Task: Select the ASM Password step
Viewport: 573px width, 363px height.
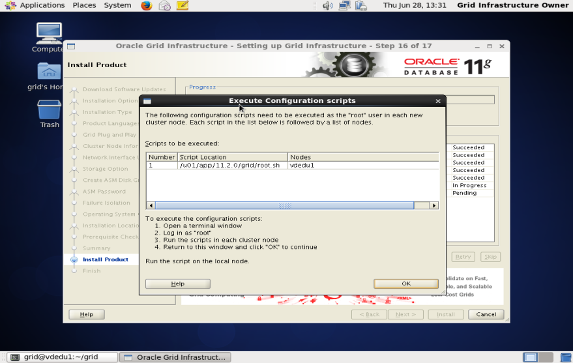Action: pos(104,192)
